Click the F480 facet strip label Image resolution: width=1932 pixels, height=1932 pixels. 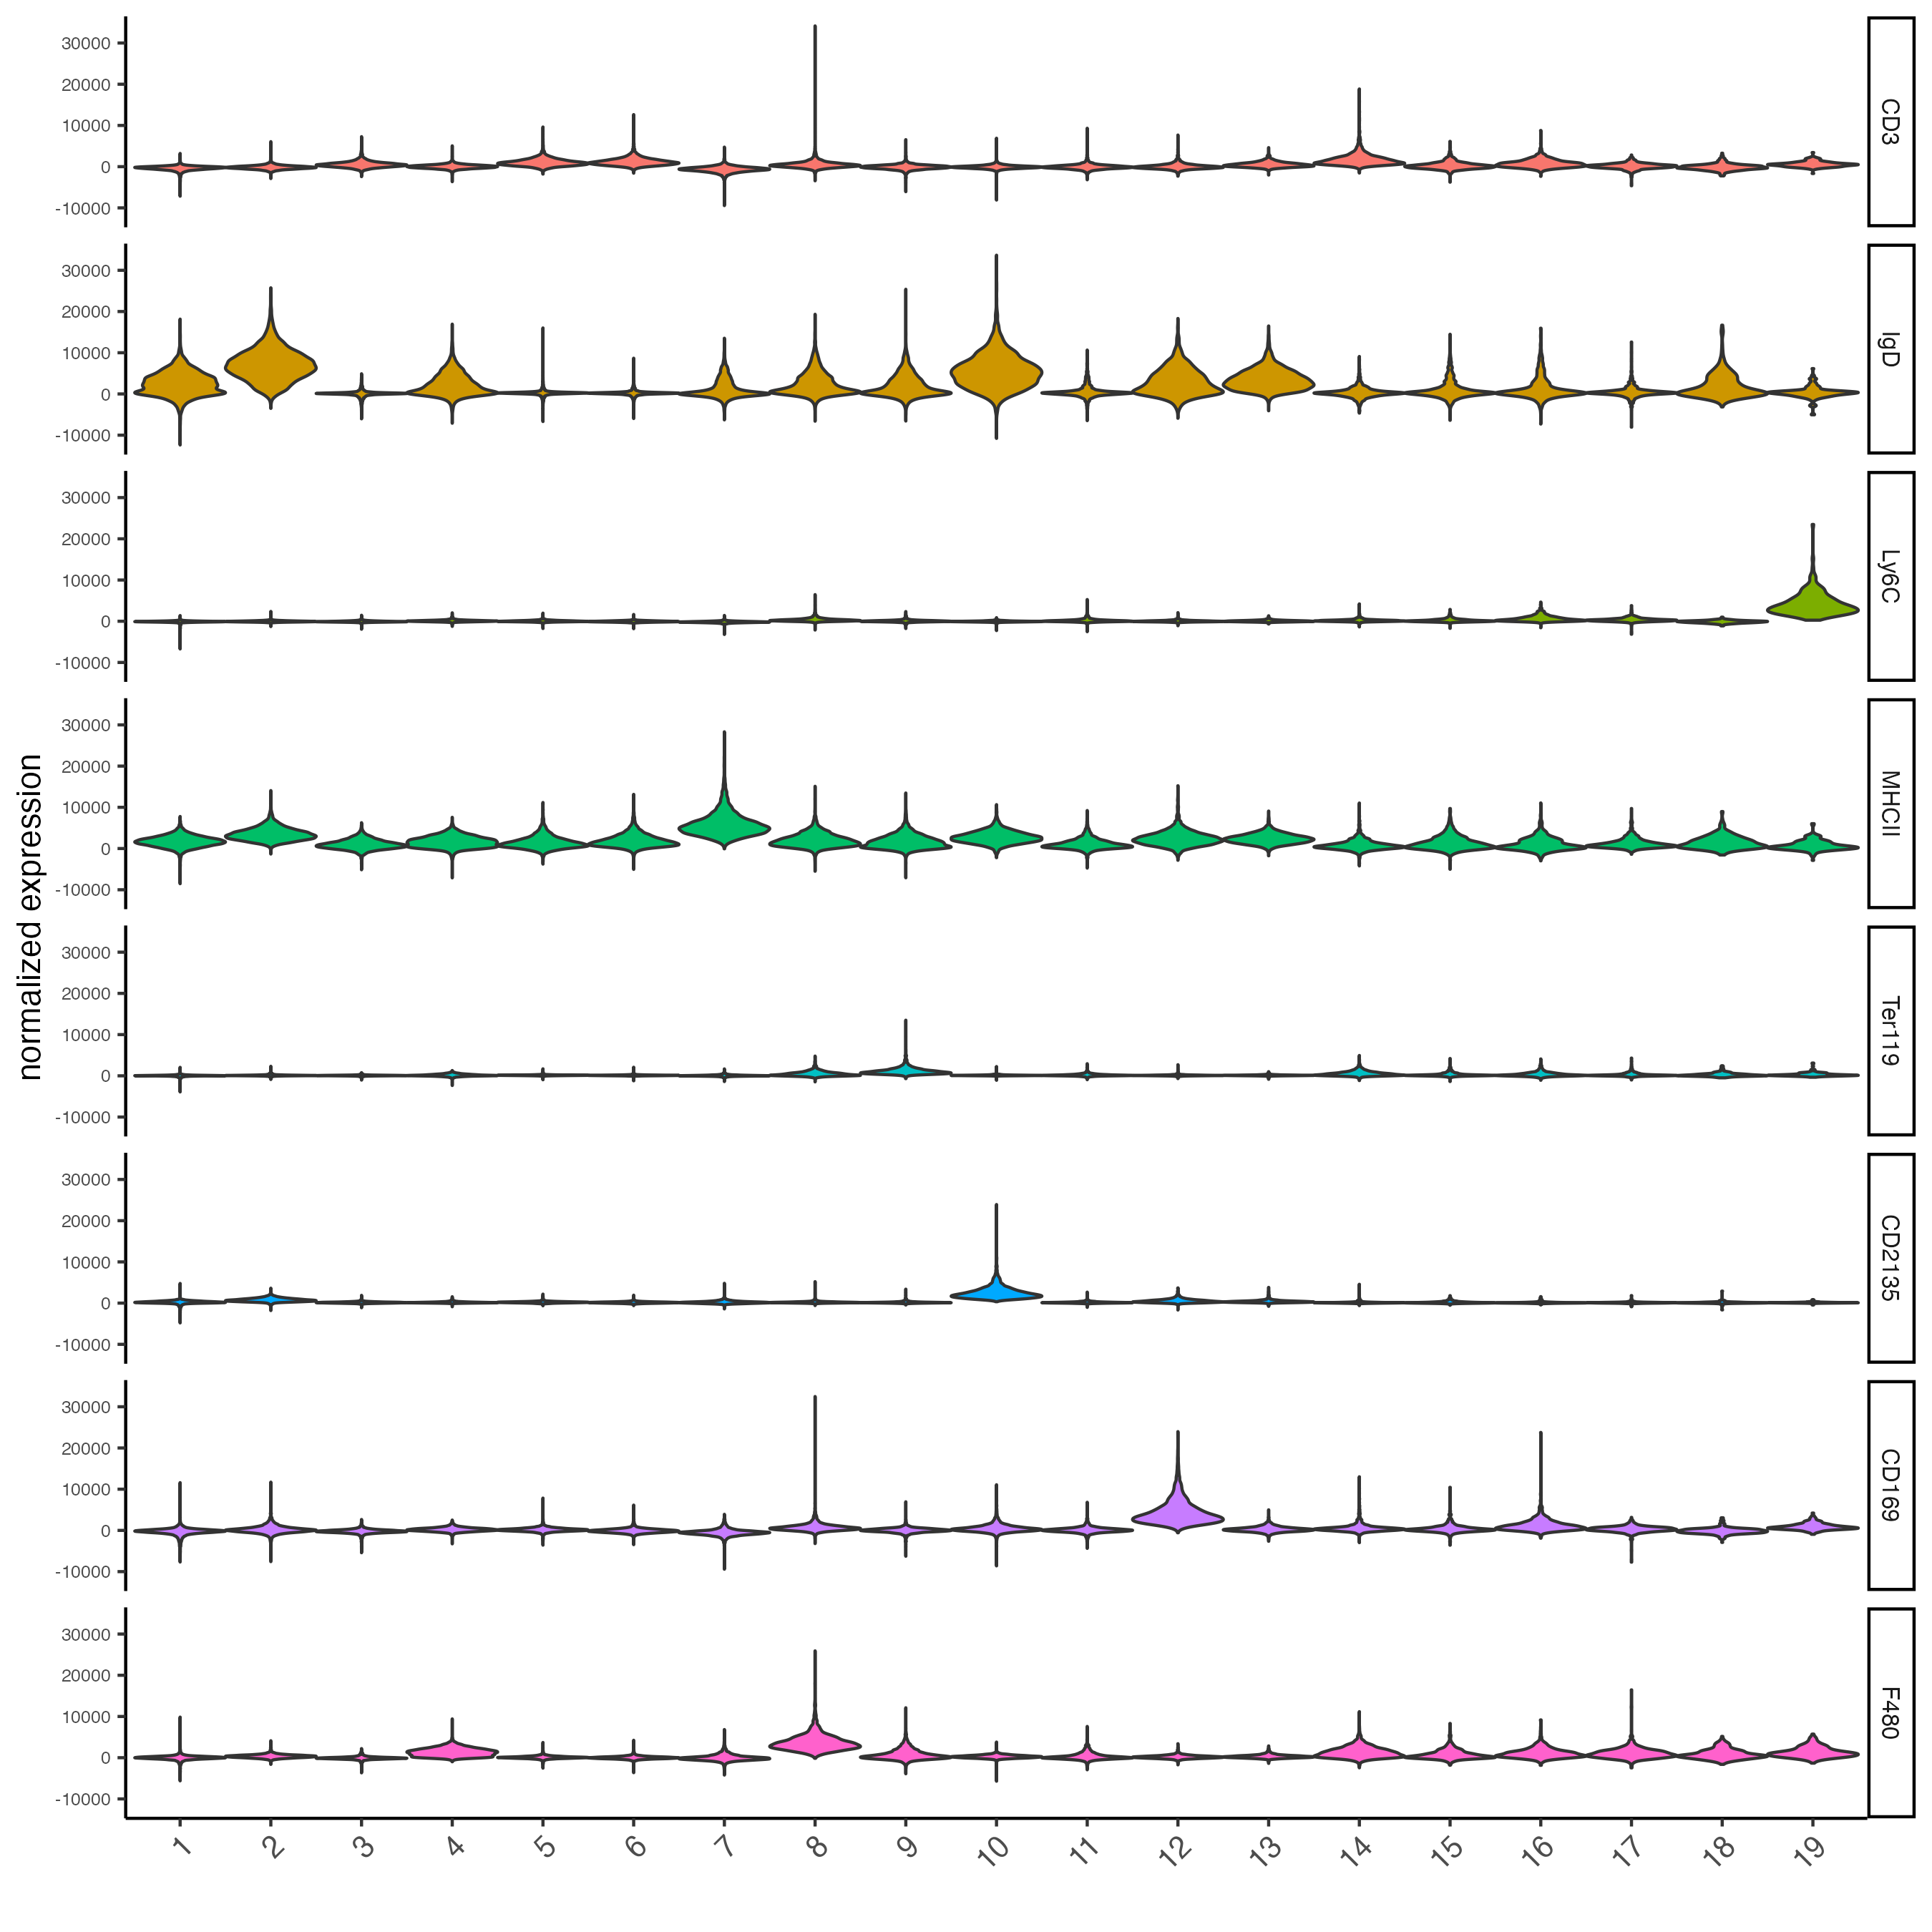1890,1712
